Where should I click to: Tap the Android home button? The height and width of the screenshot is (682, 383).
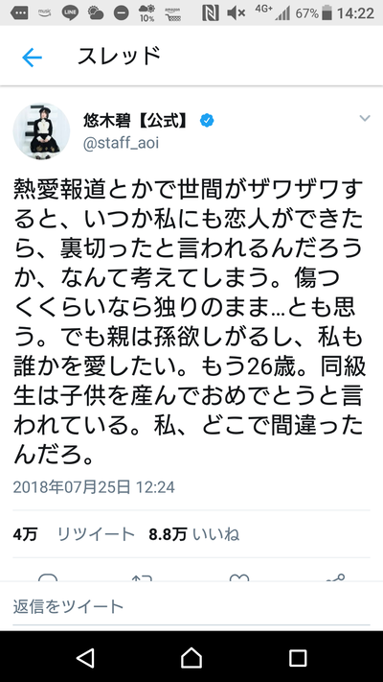(x=191, y=657)
